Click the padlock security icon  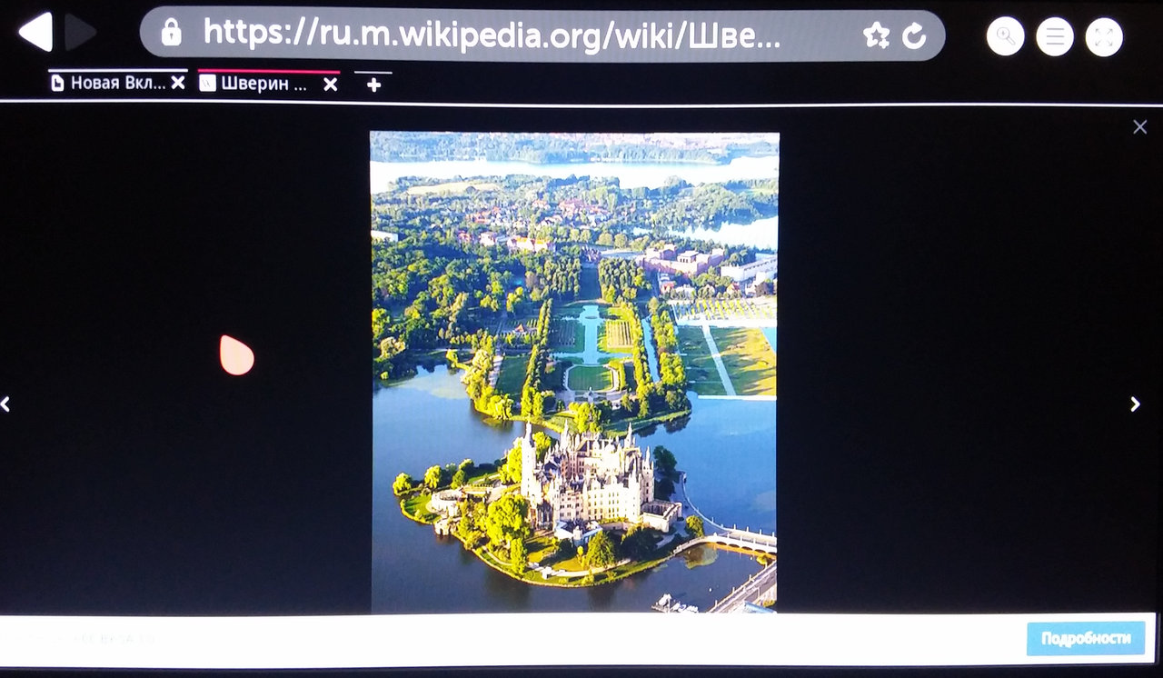coord(171,34)
